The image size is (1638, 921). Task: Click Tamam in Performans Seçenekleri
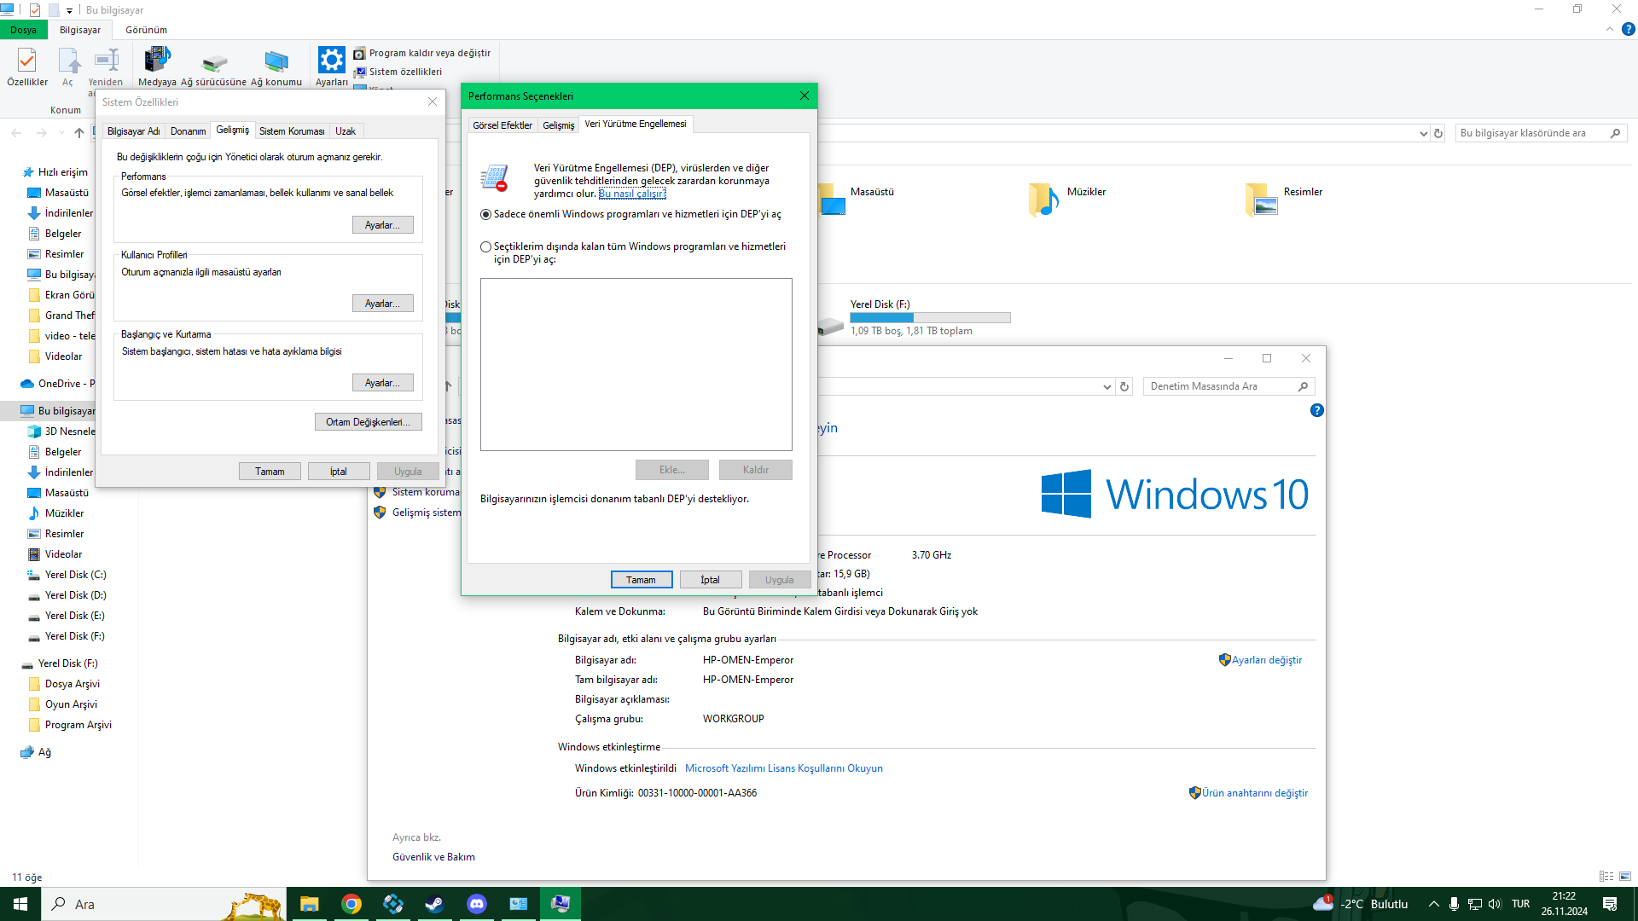click(x=641, y=580)
